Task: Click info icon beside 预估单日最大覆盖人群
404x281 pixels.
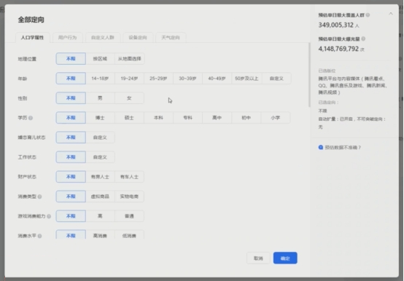Action: click(368, 15)
